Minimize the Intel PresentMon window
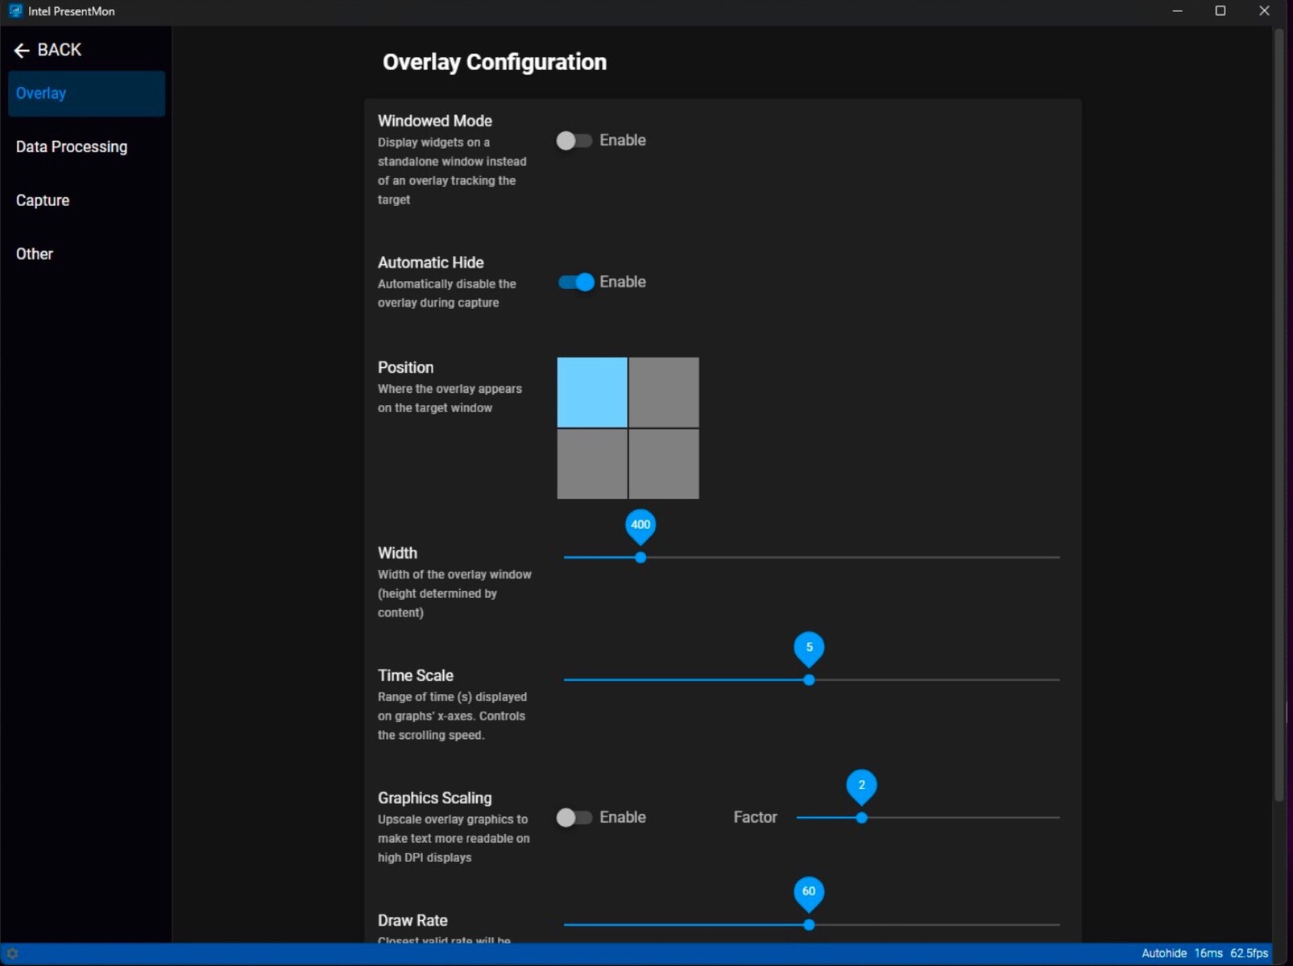Viewport: 1293px width, 966px height. click(1178, 11)
